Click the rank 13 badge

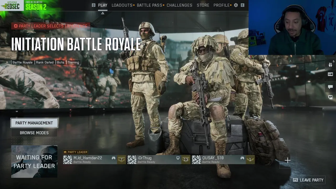[x=186, y=160]
